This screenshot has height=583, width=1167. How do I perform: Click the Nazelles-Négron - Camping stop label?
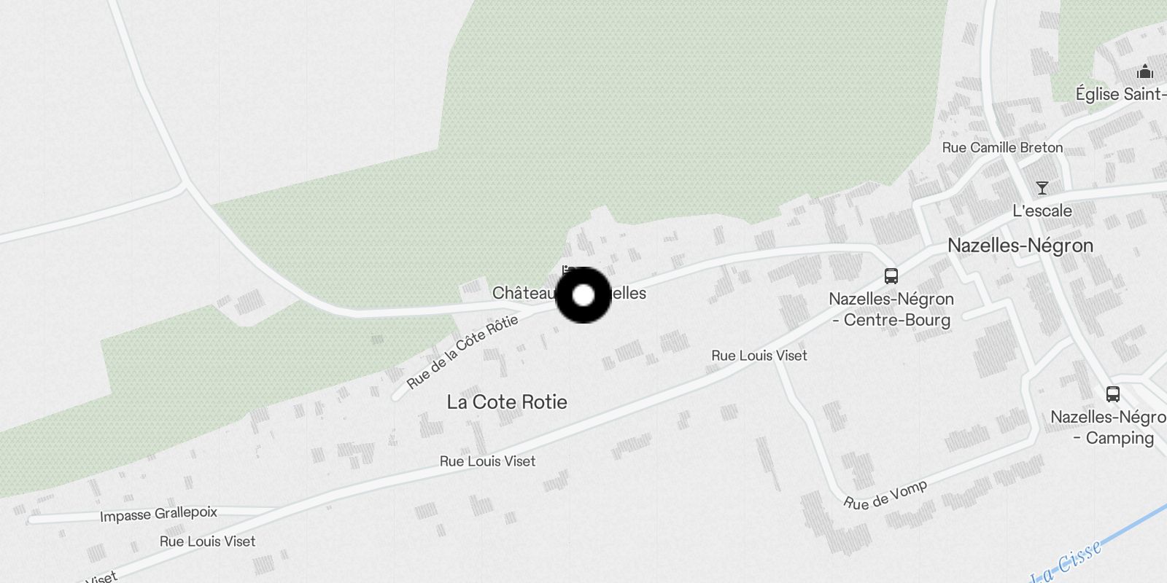pyautogui.click(x=1109, y=428)
